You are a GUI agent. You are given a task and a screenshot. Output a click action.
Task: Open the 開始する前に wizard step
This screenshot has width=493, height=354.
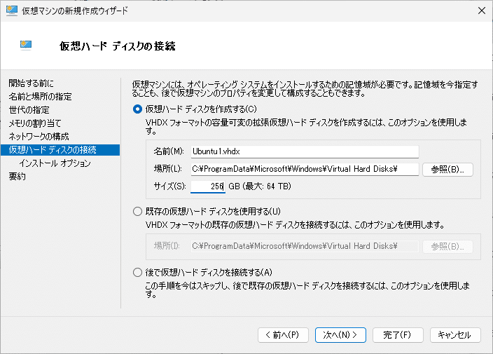point(31,83)
